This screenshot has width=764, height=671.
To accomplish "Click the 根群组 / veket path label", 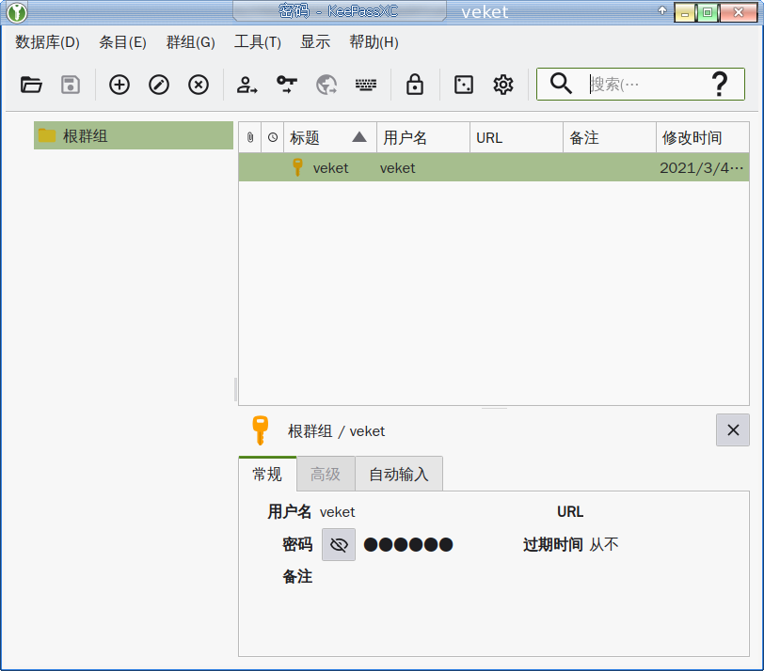I will (336, 431).
